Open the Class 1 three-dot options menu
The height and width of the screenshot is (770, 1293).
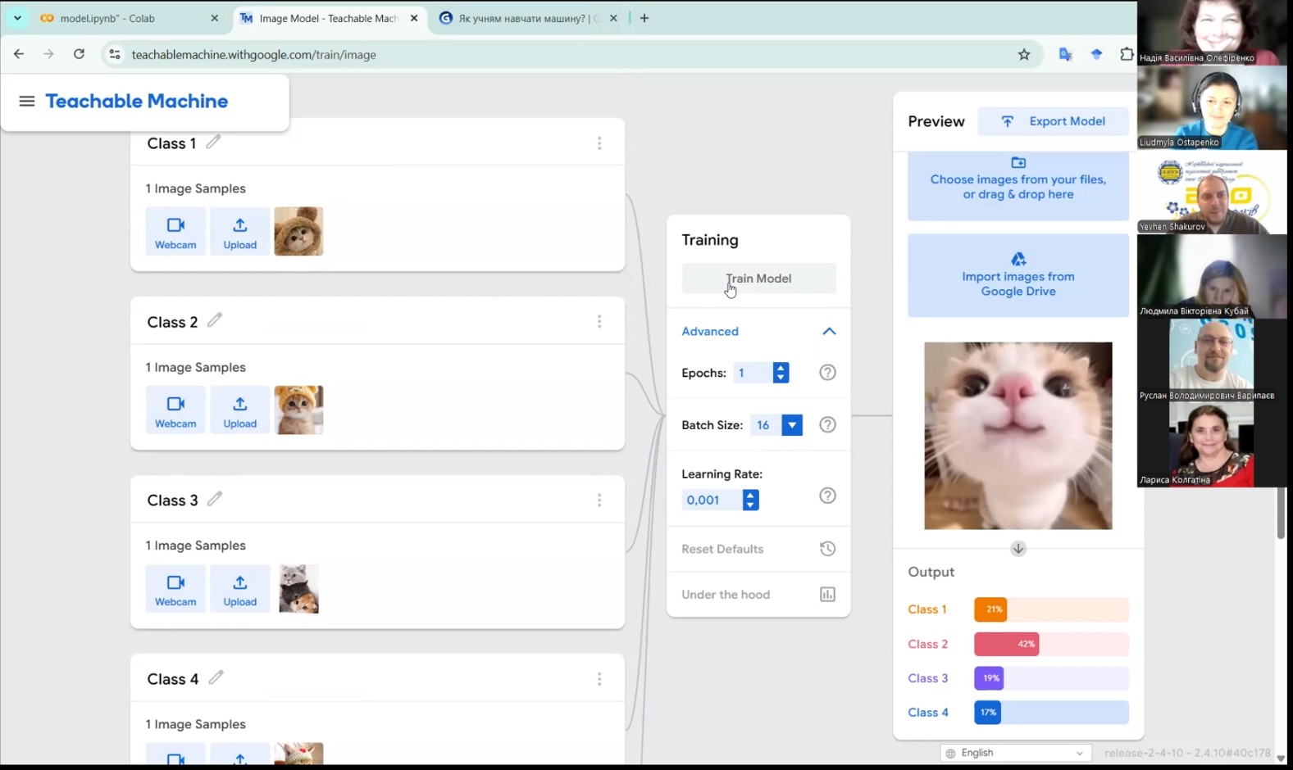click(599, 143)
